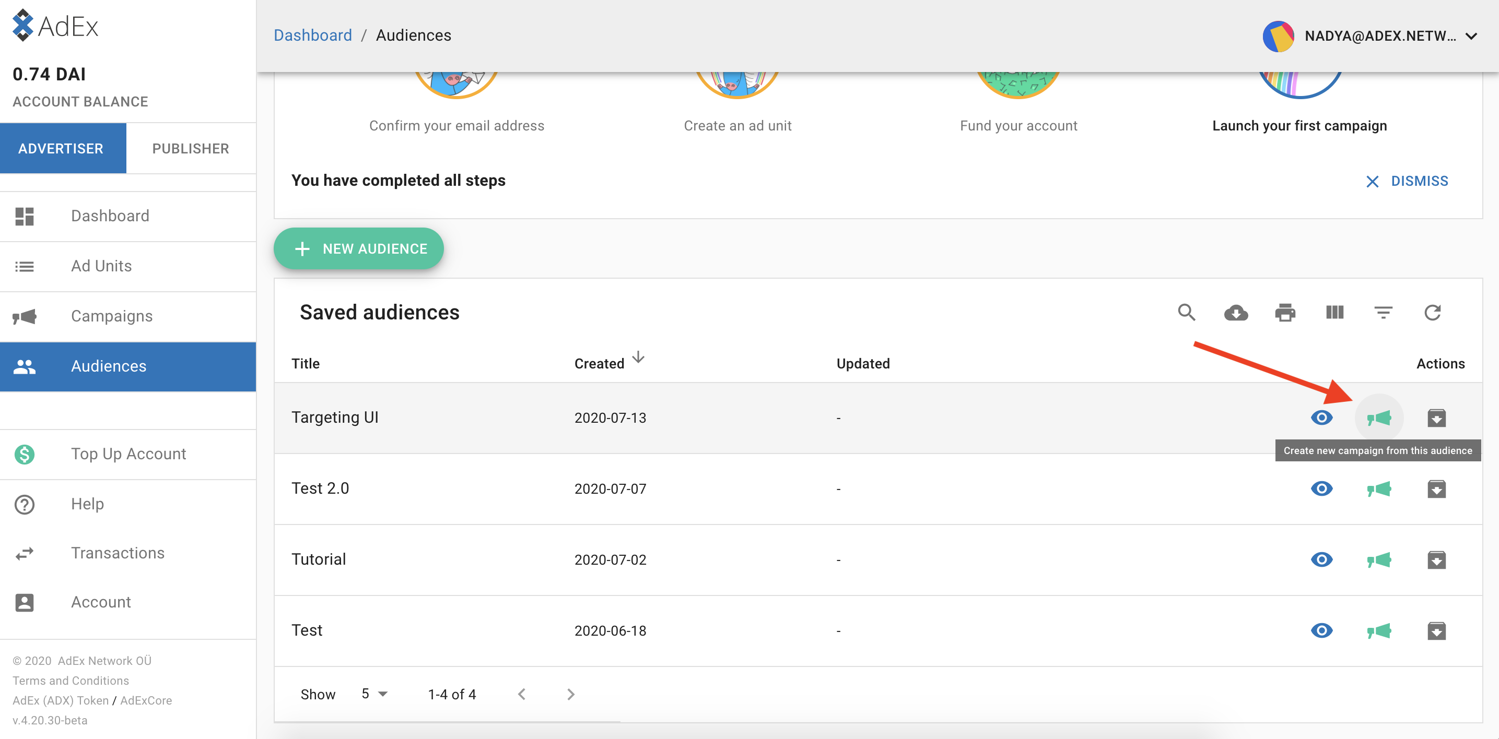
Task: Go to the next table page
Action: (571, 694)
